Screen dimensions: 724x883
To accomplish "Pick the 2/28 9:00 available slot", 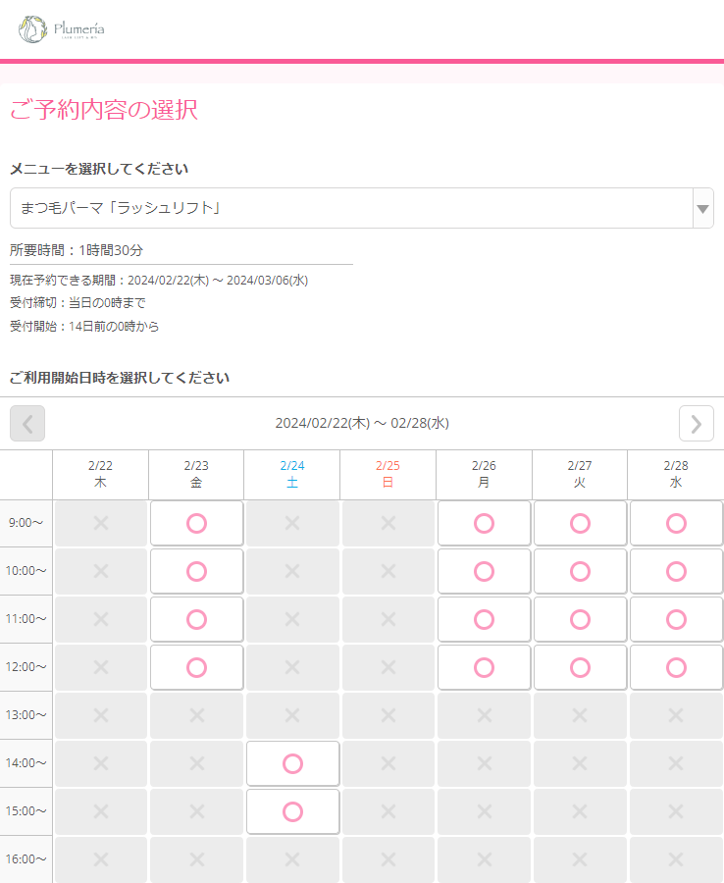I will pyautogui.click(x=676, y=523).
